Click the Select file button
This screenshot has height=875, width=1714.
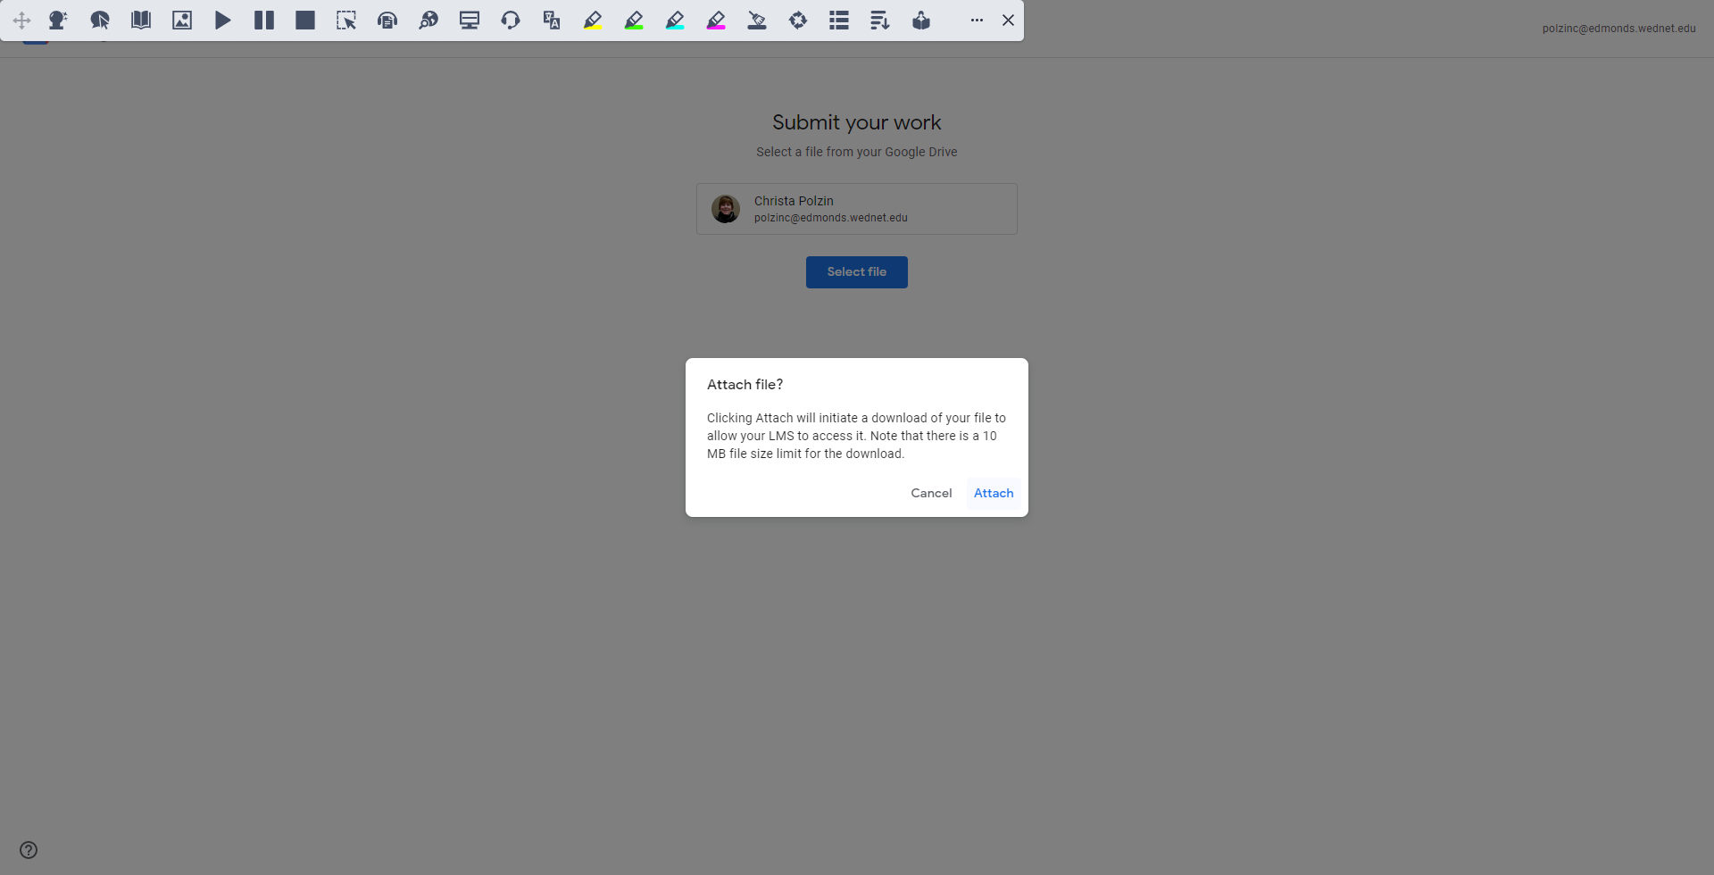[857, 272]
